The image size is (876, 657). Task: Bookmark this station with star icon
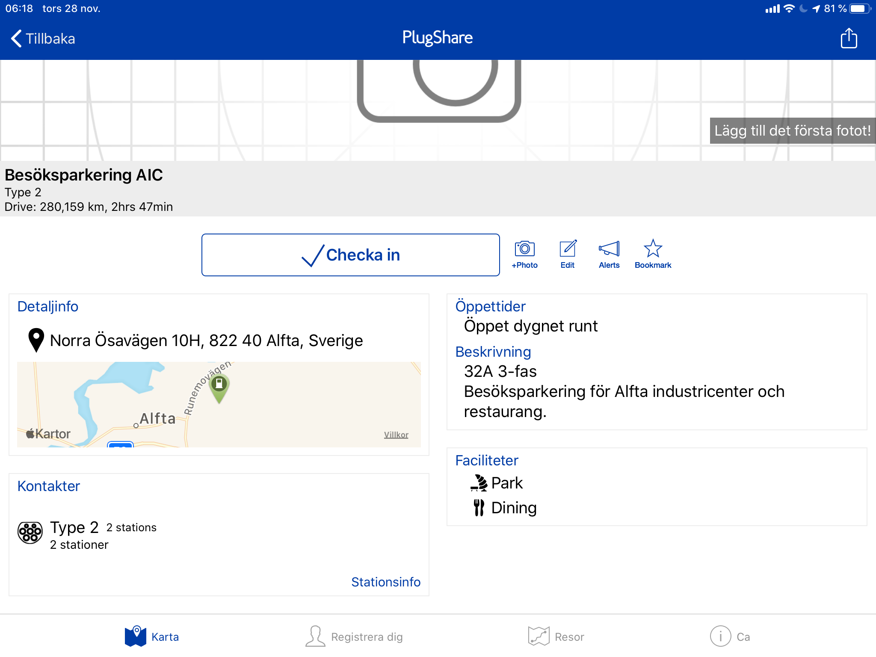pyautogui.click(x=653, y=255)
